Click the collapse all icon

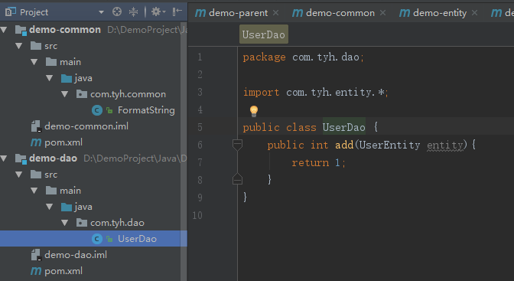click(x=133, y=12)
